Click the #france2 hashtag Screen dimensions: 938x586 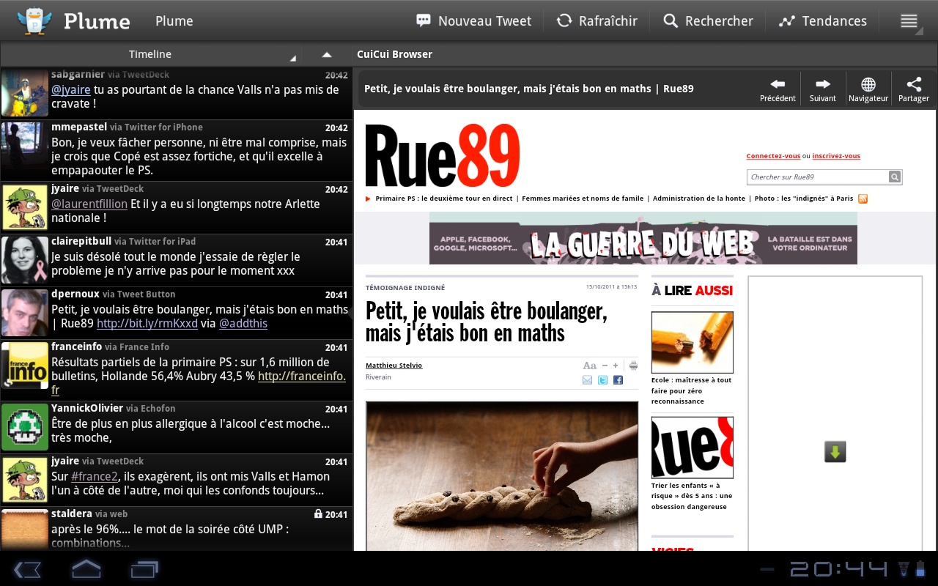click(93, 477)
